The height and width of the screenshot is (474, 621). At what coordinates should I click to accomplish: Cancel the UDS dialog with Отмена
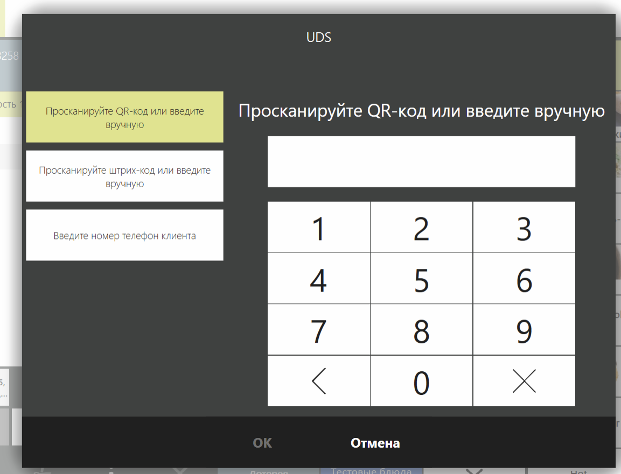pos(375,443)
